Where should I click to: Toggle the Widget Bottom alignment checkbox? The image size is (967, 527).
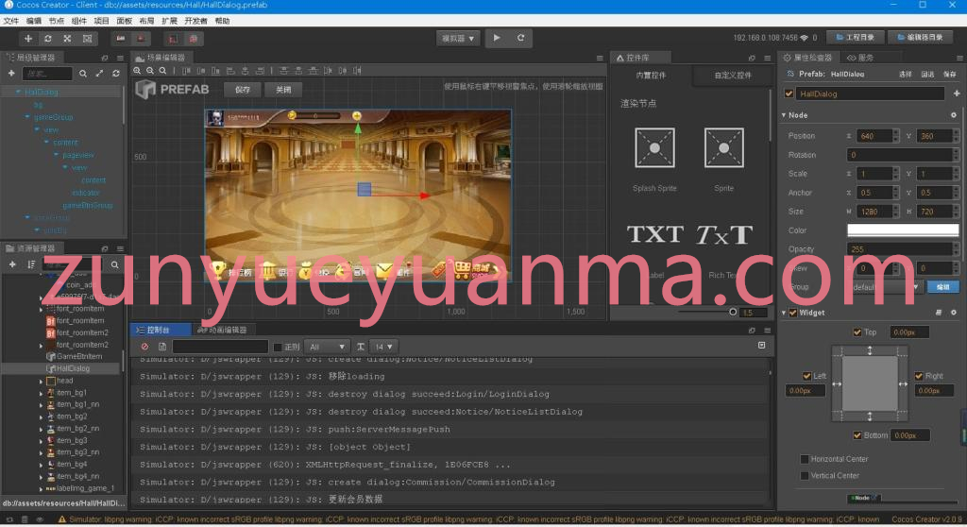tap(857, 435)
